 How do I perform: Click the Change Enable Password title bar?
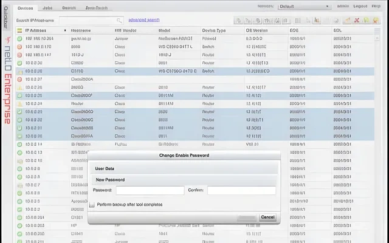pos(184,156)
